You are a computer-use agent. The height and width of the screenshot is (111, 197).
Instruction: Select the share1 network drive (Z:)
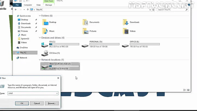60,66
